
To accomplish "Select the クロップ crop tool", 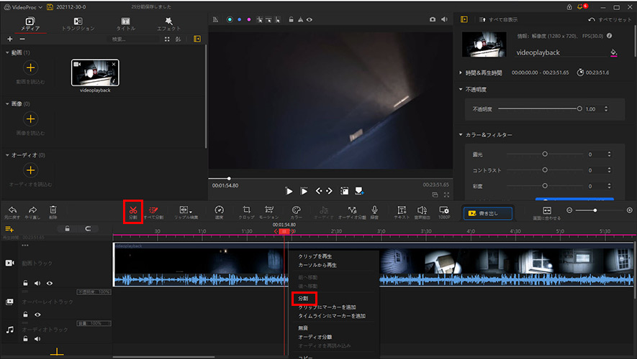I will 245,211.
